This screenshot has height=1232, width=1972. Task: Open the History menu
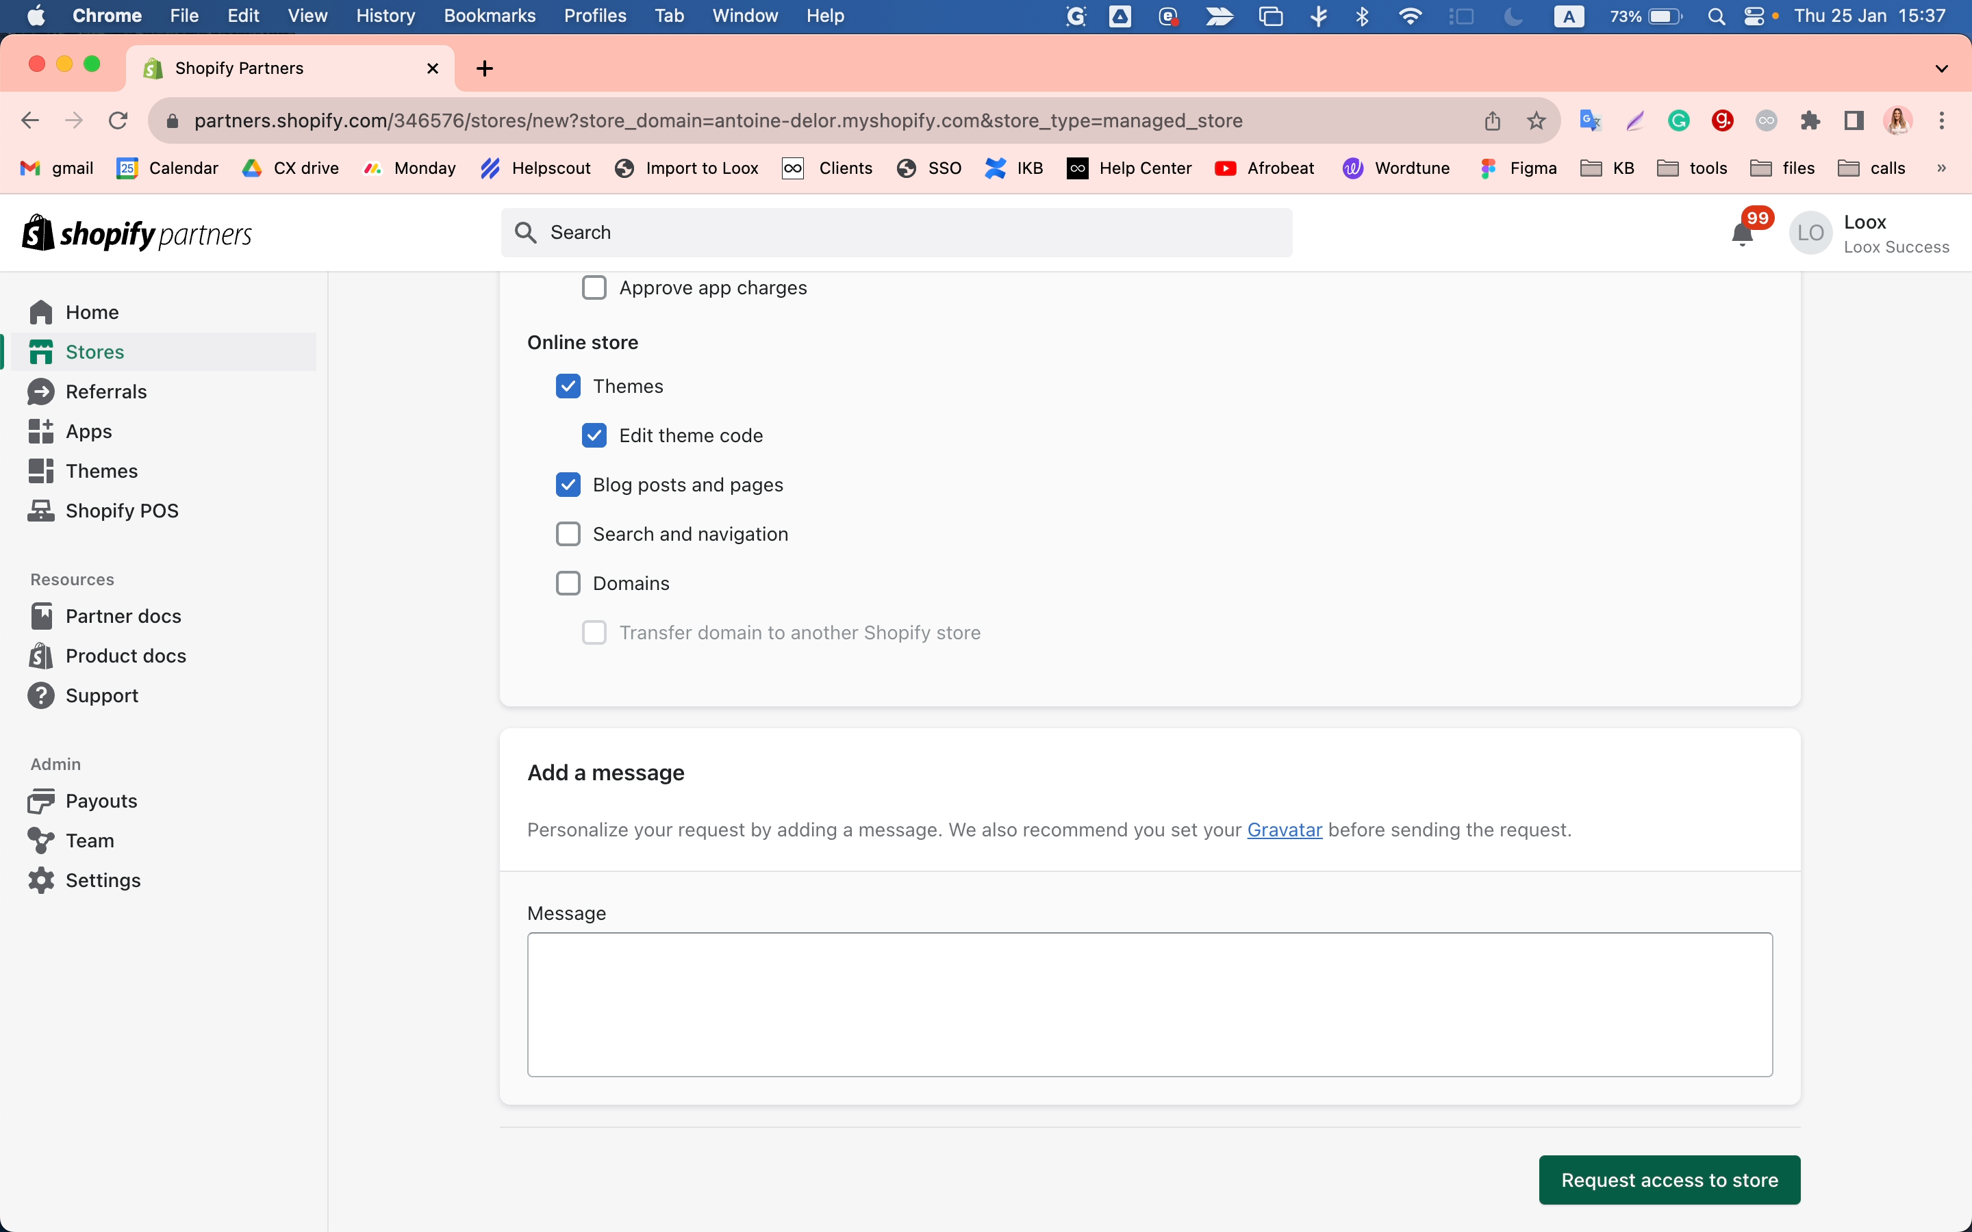pos(385,16)
